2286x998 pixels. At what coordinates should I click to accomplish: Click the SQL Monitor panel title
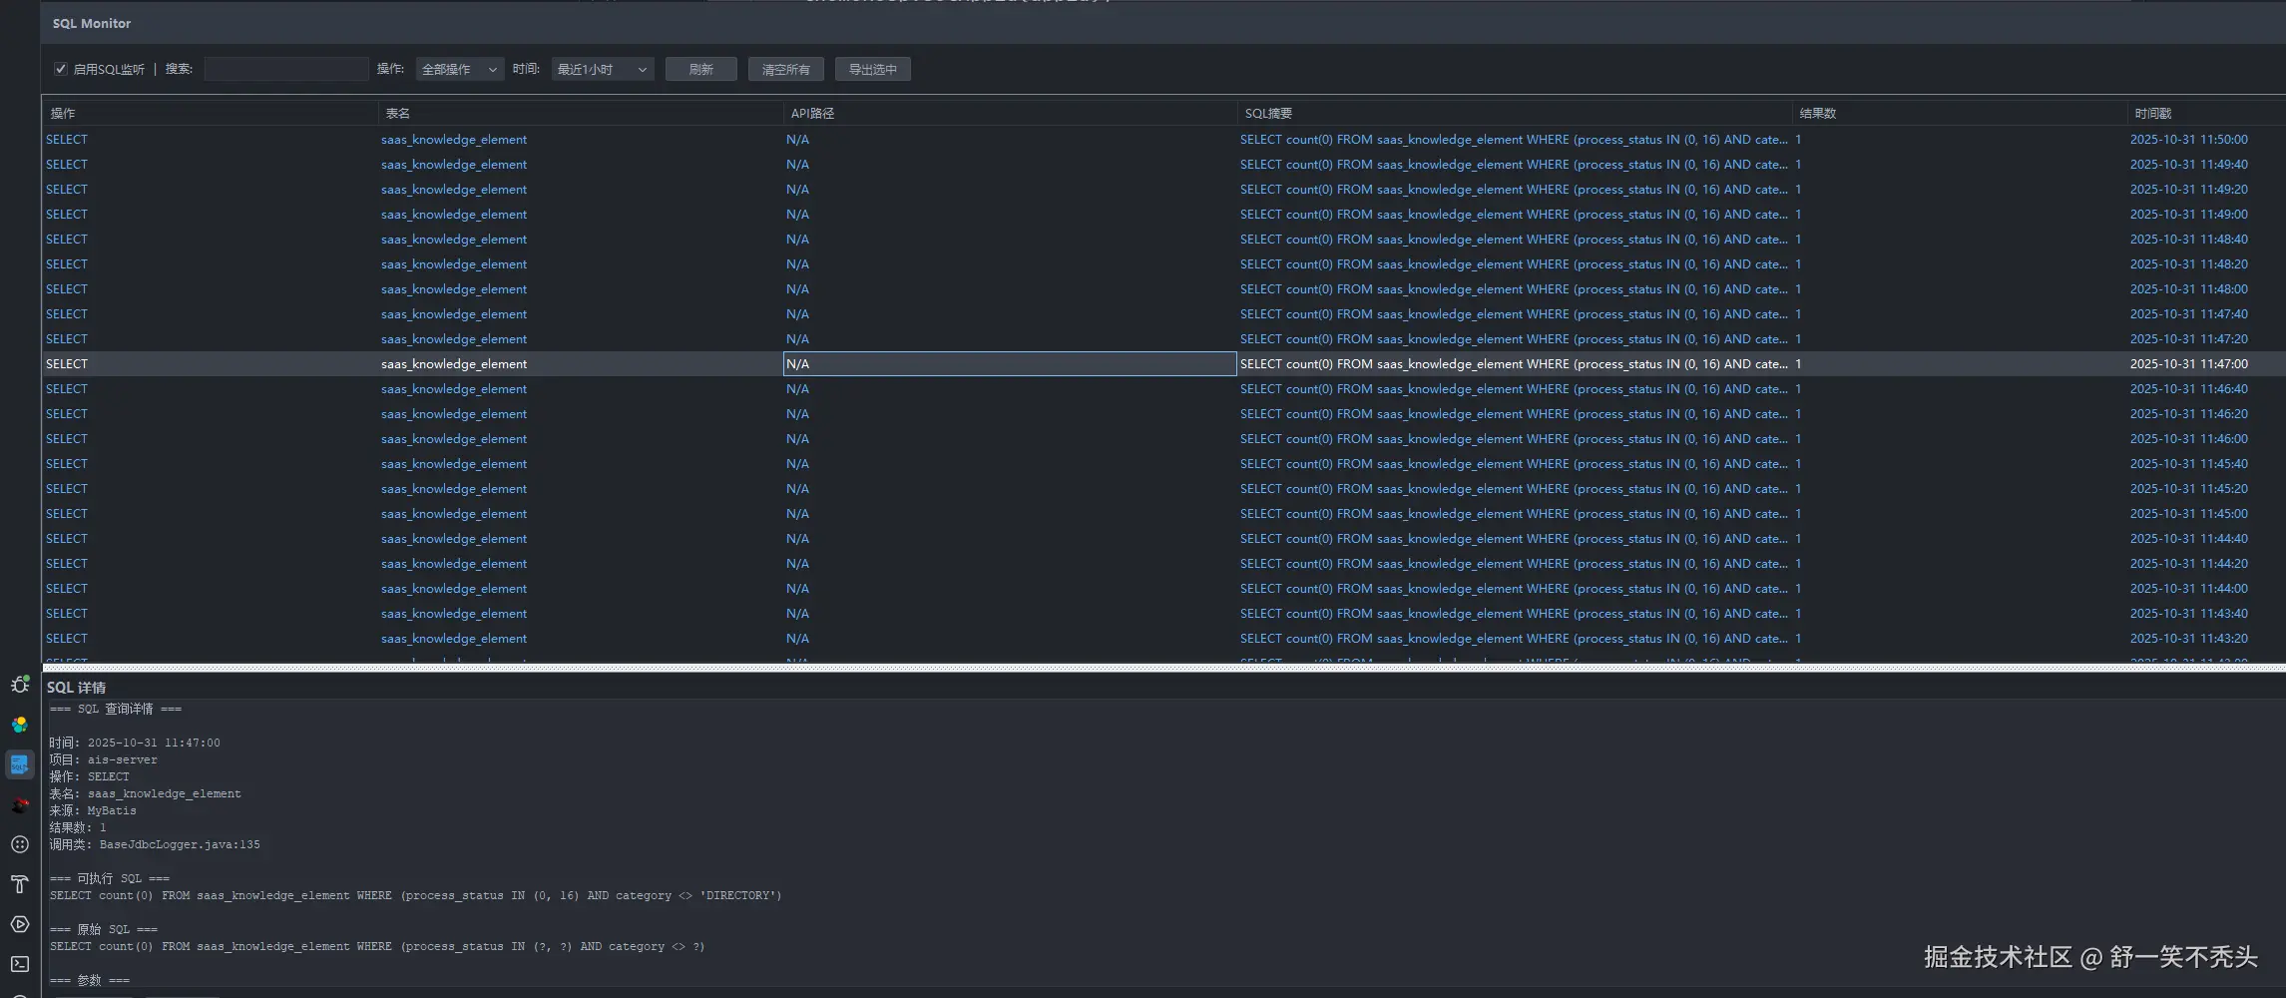[92, 23]
